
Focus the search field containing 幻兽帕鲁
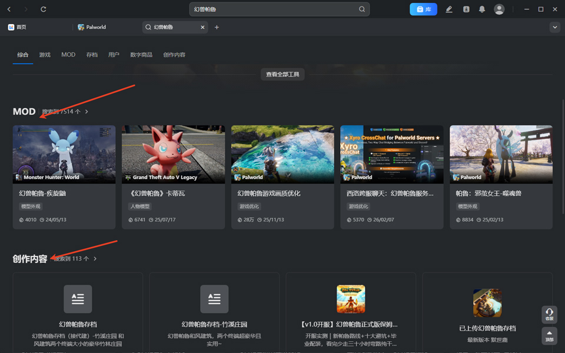tap(279, 9)
